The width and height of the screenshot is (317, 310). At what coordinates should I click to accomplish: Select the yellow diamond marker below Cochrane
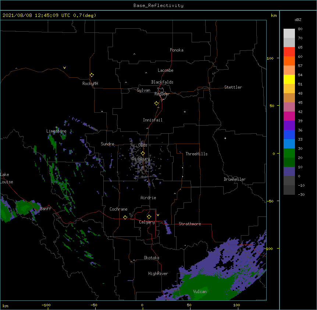pos(125,217)
